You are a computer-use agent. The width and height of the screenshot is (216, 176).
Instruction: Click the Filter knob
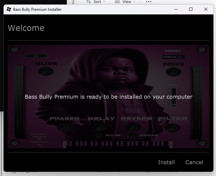point(173,127)
